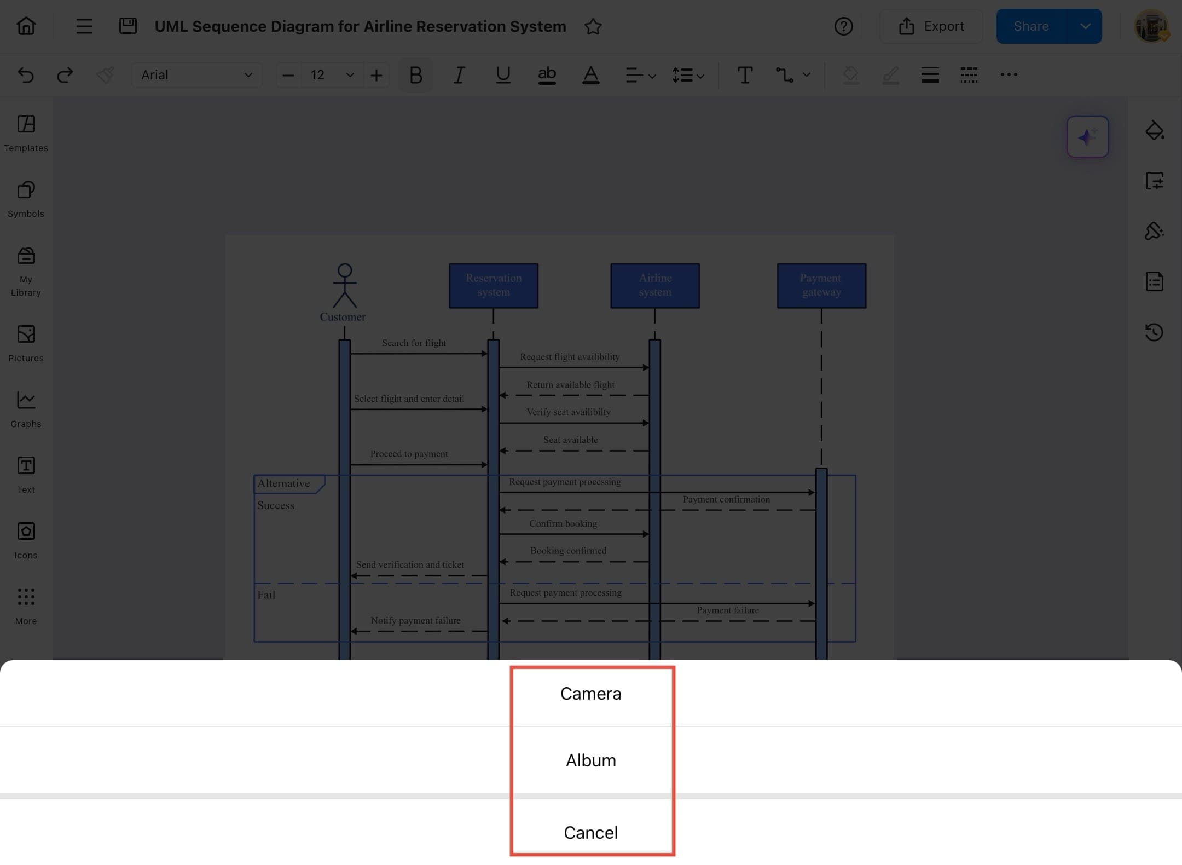The width and height of the screenshot is (1182, 865).
Task: Open the More options ellipsis menu
Action: pyautogui.click(x=1009, y=75)
